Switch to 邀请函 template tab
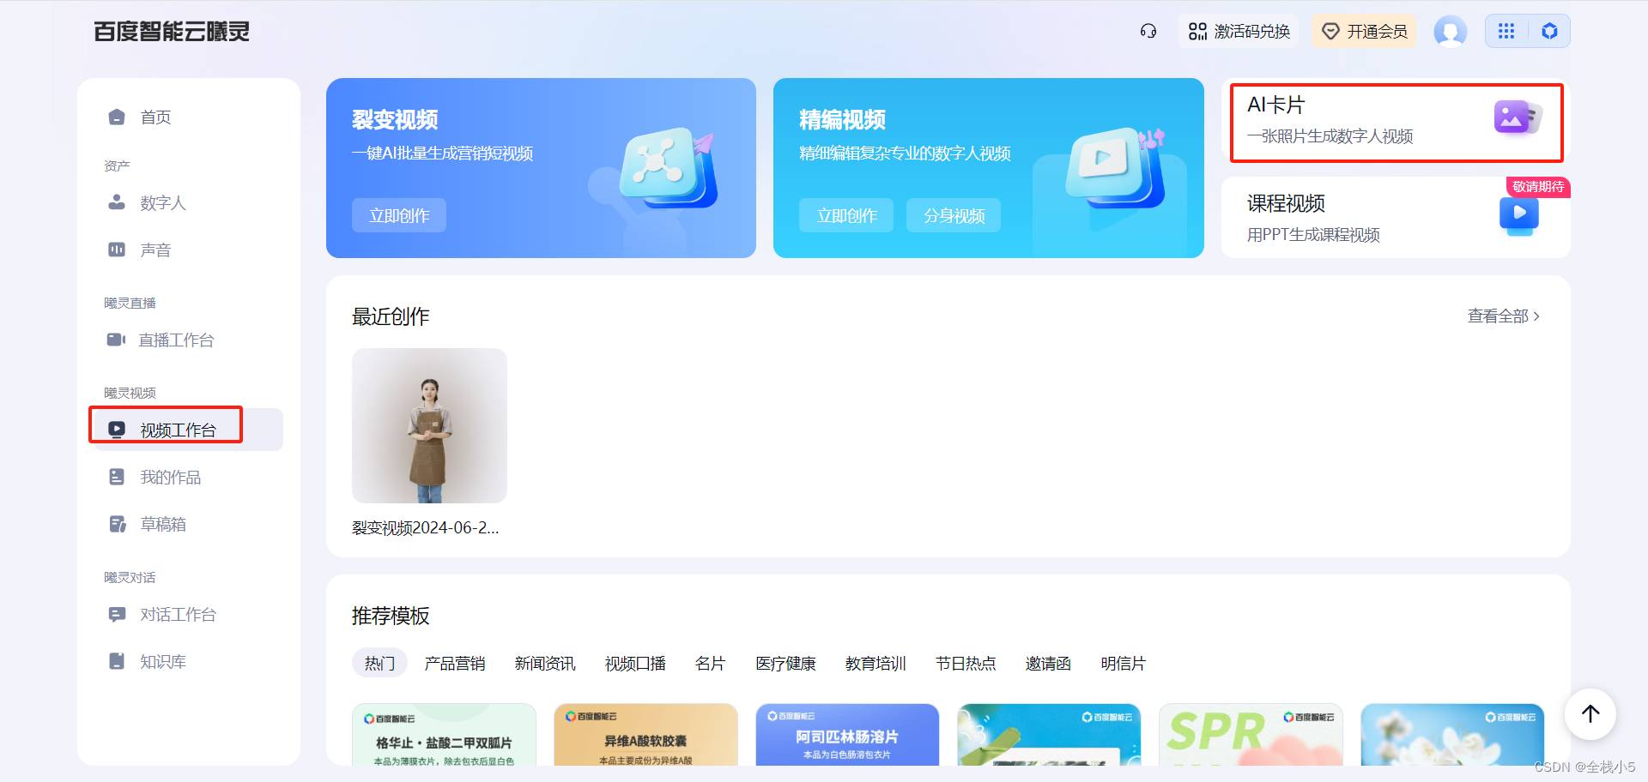 (x=1048, y=663)
